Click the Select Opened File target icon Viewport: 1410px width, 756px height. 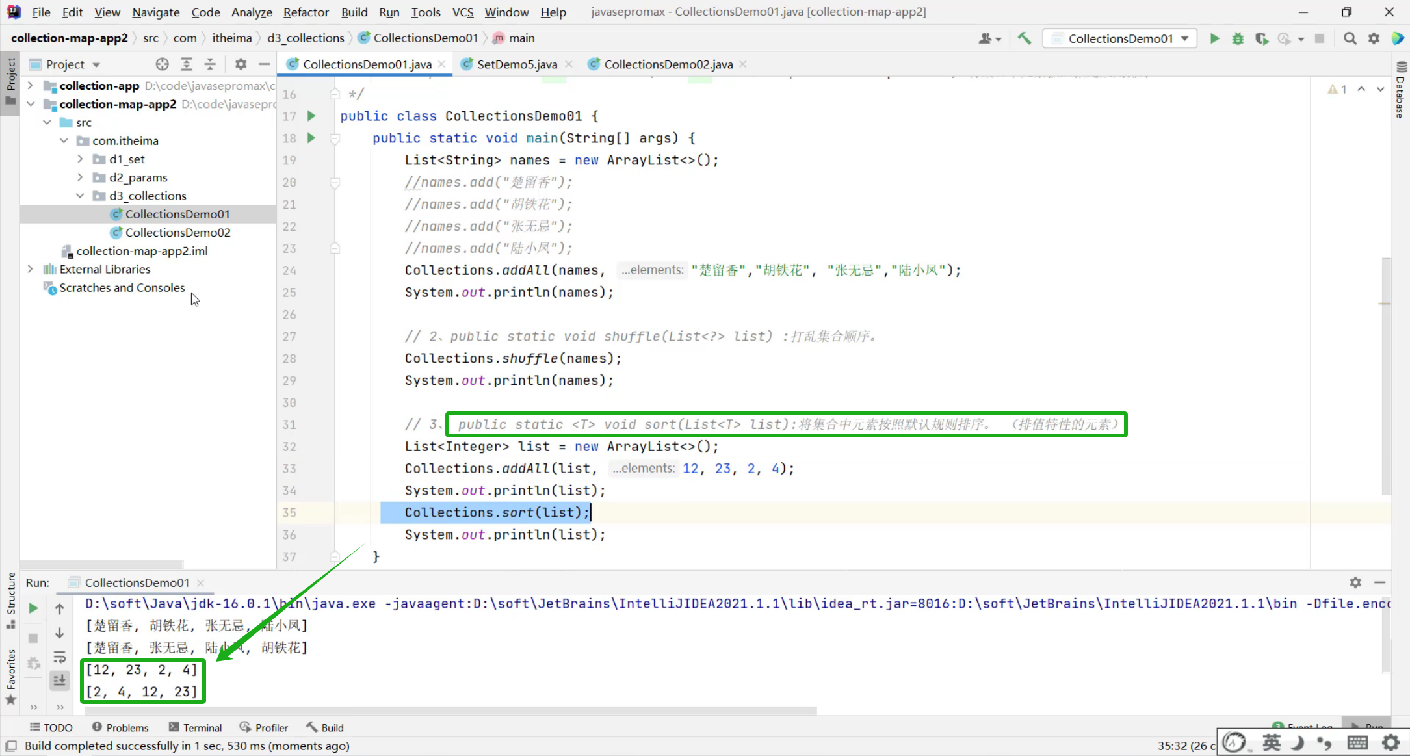click(163, 64)
